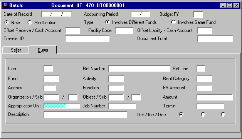
Task: Click the Ref Line field
Action: pos(201,69)
